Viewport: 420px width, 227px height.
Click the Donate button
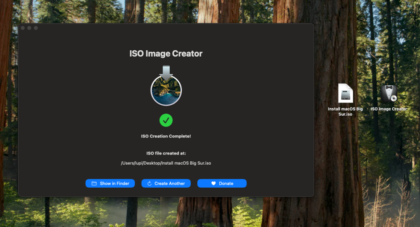pos(222,183)
